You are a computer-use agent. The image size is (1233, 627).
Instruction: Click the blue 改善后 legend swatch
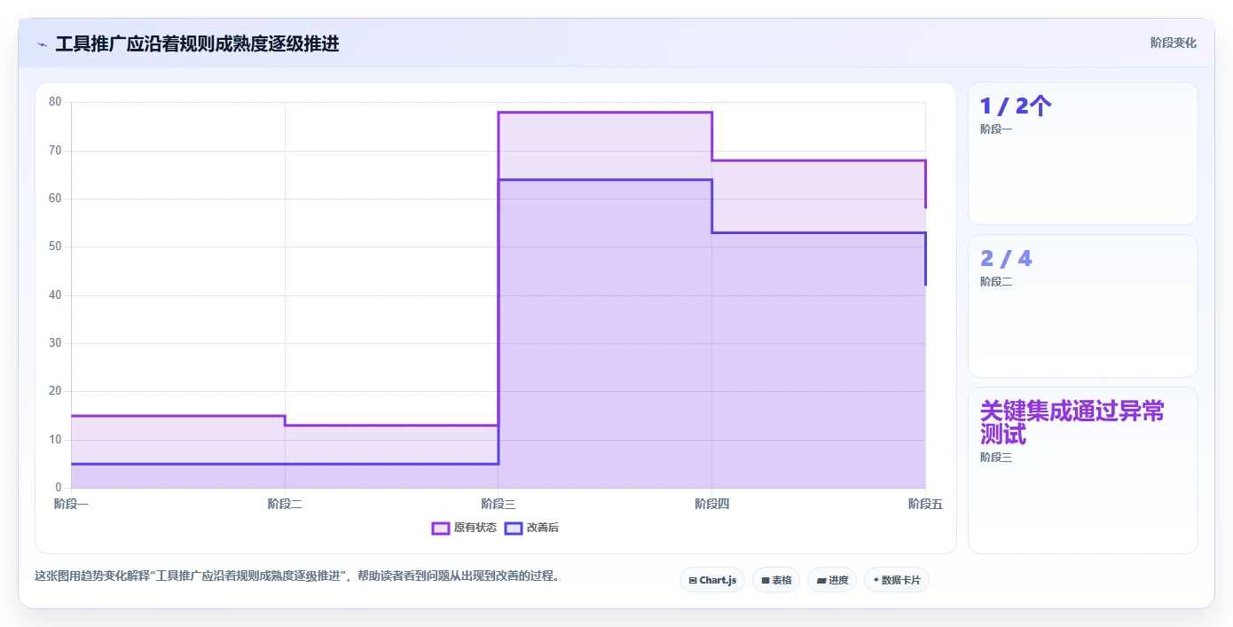coord(514,528)
